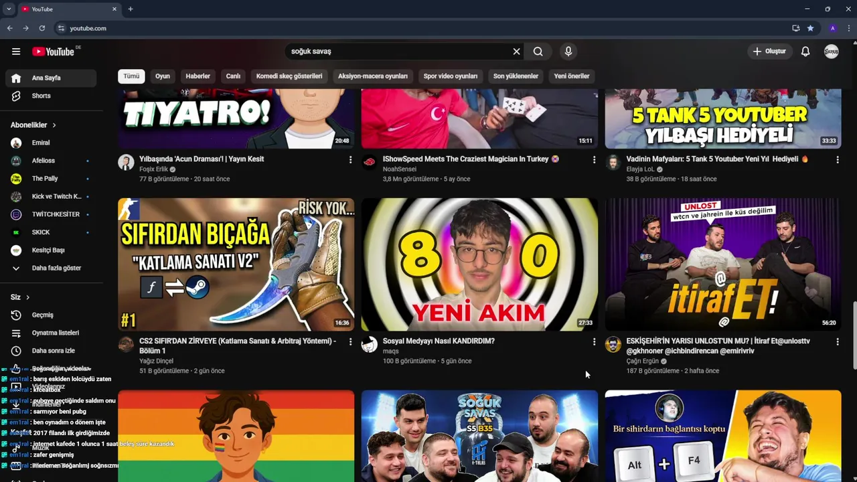Screen dimensions: 857x482
Task: Open NoahSensei channel avatar
Action: pos(370,163)
